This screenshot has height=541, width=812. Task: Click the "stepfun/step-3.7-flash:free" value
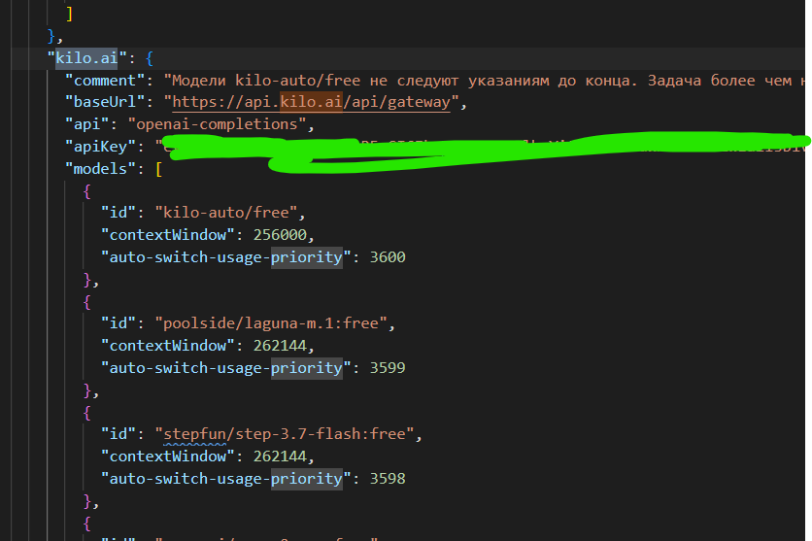[285, 434]
